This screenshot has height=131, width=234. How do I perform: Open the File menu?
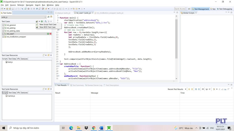click(x=2, y=5)
